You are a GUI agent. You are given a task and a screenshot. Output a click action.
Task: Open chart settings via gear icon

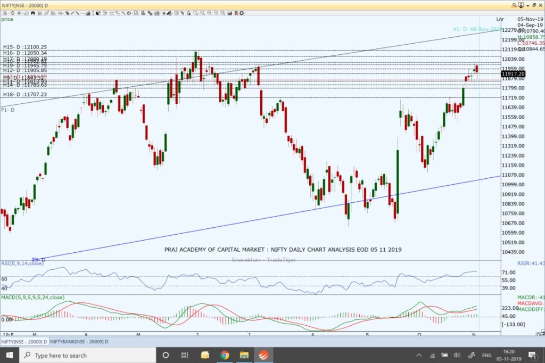(x=242, y=13)
